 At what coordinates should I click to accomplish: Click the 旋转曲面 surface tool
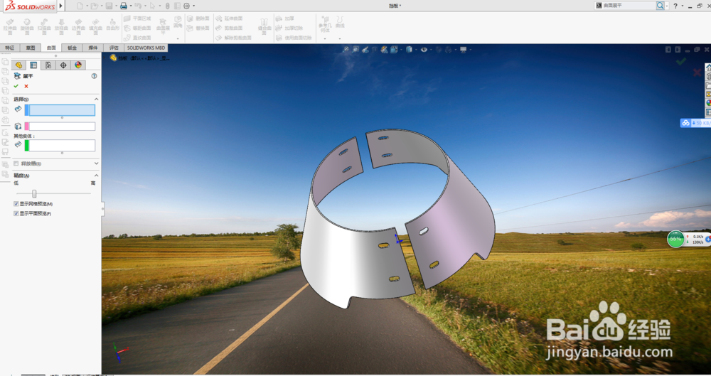(27, 27)
